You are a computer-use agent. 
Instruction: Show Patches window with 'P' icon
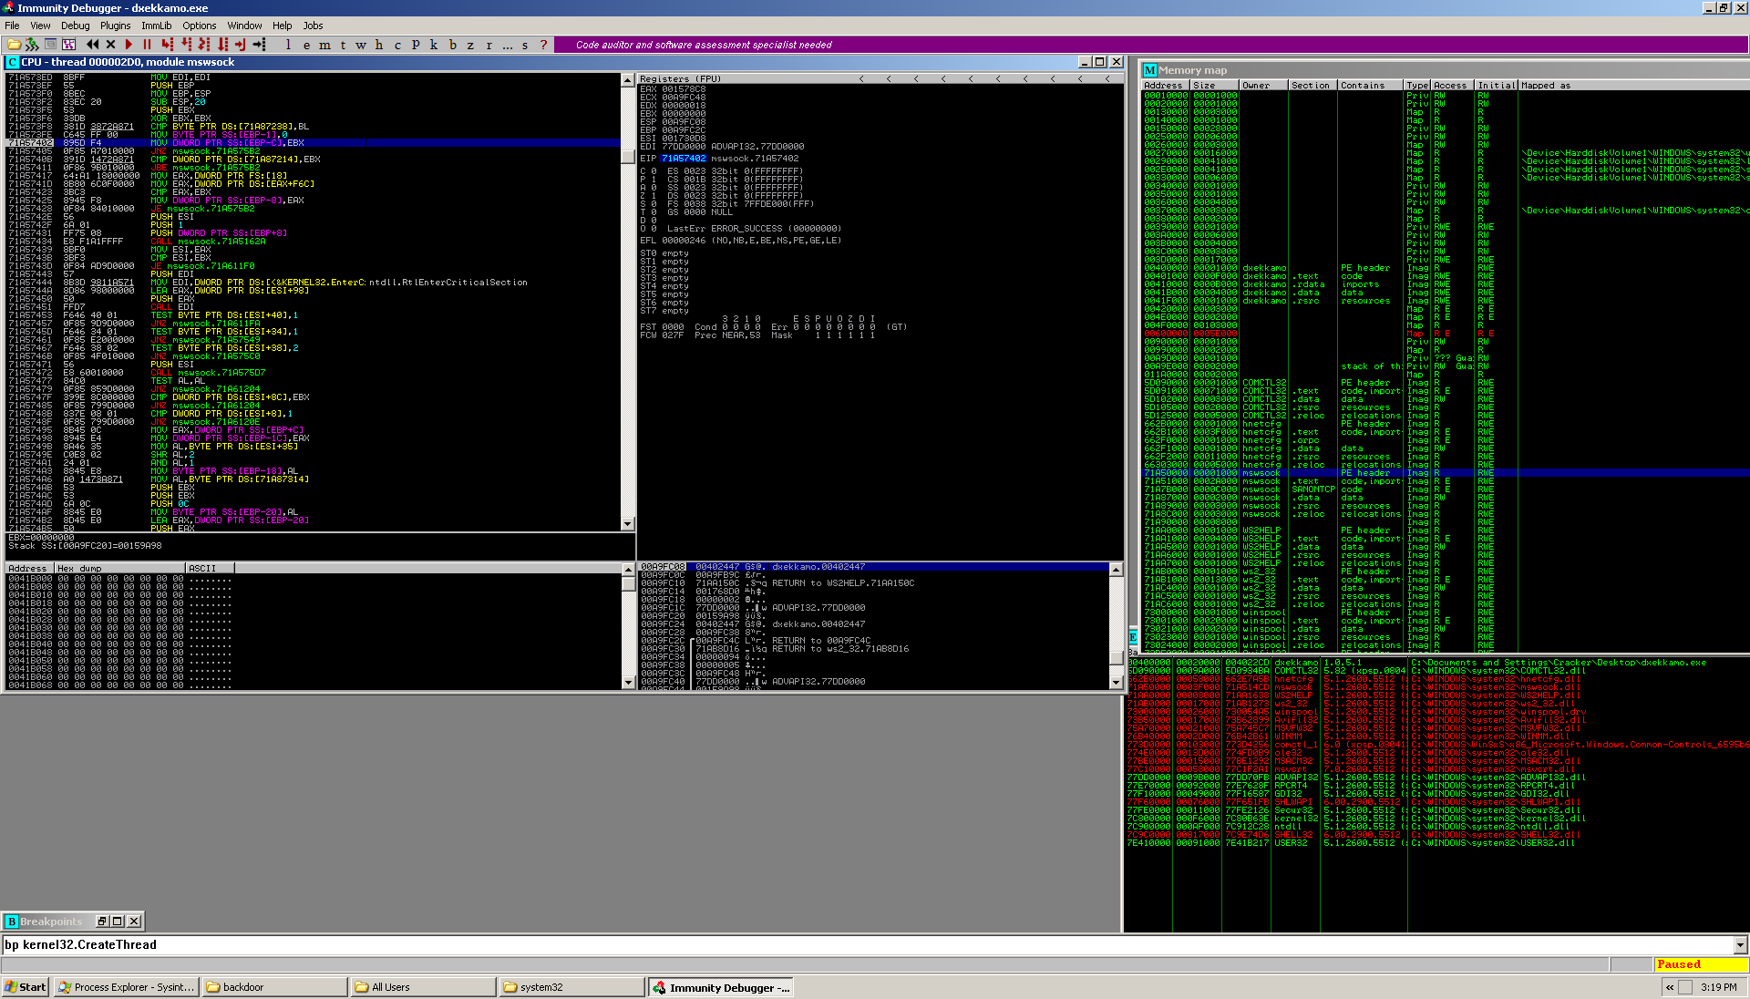pos(416,44)
